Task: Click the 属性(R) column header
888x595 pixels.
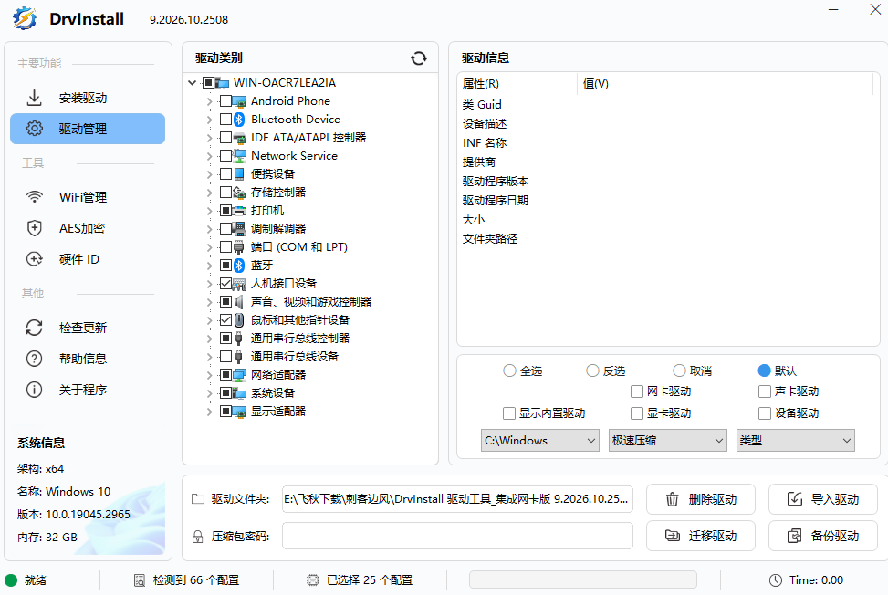Action: tap(517, 84)
